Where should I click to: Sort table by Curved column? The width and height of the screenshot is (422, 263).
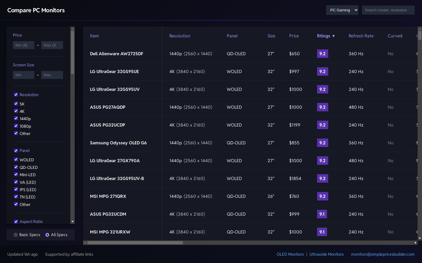coord(395,36)
